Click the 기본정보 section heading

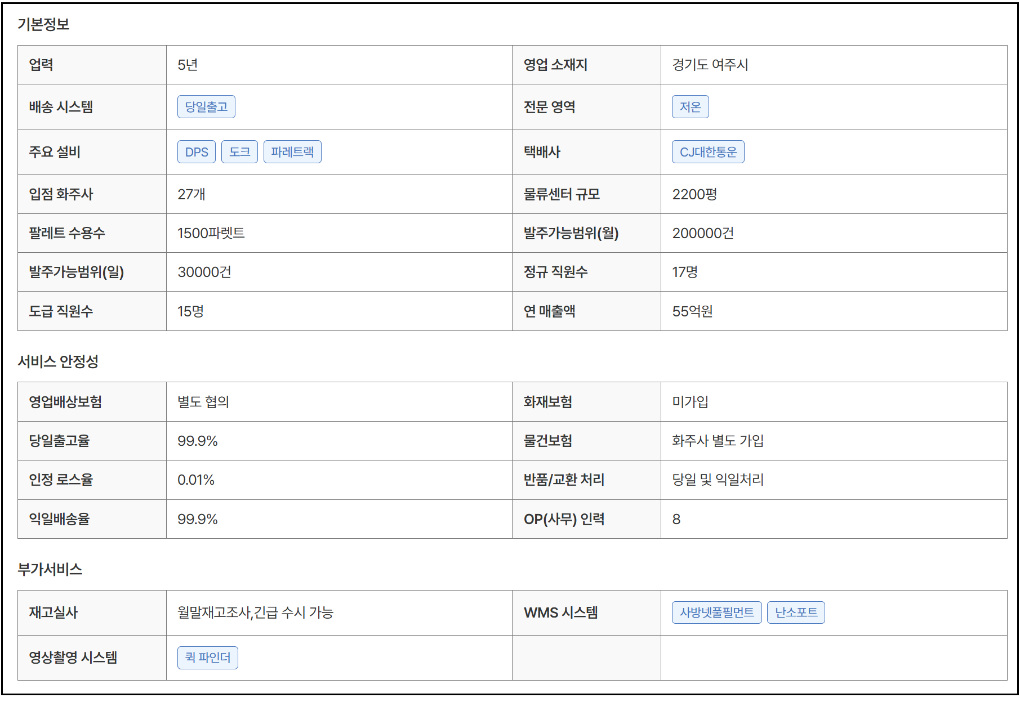click(43, 24)
